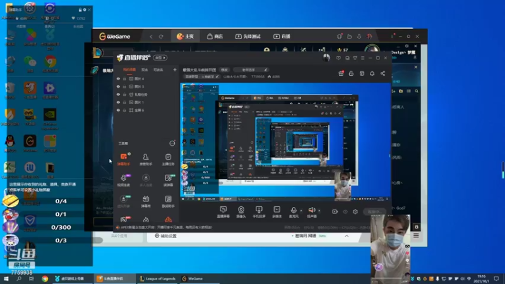Switch to WeGame 商店 tab
Screen dimensions: 505x284
(215, 37)
